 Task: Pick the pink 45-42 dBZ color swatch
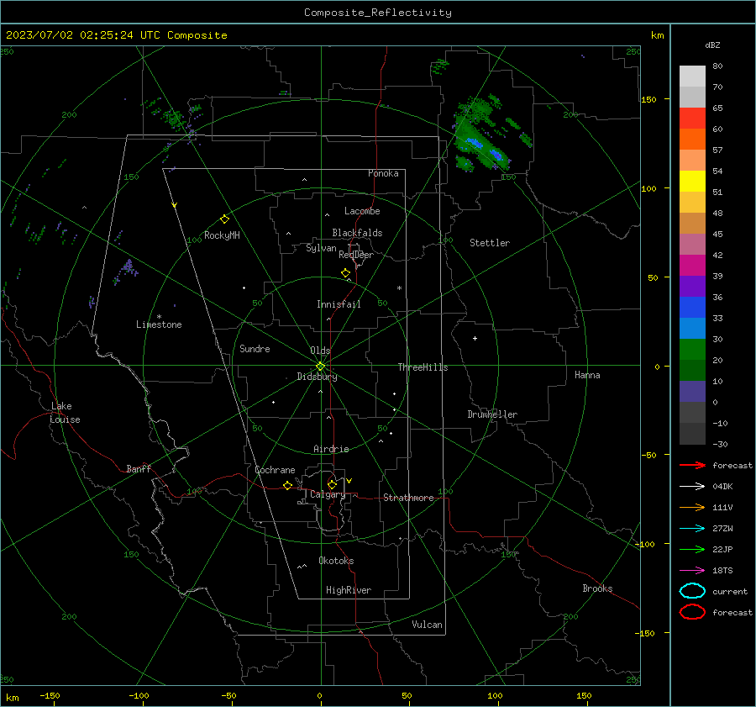pyautogui.click(x=692, y=244)
